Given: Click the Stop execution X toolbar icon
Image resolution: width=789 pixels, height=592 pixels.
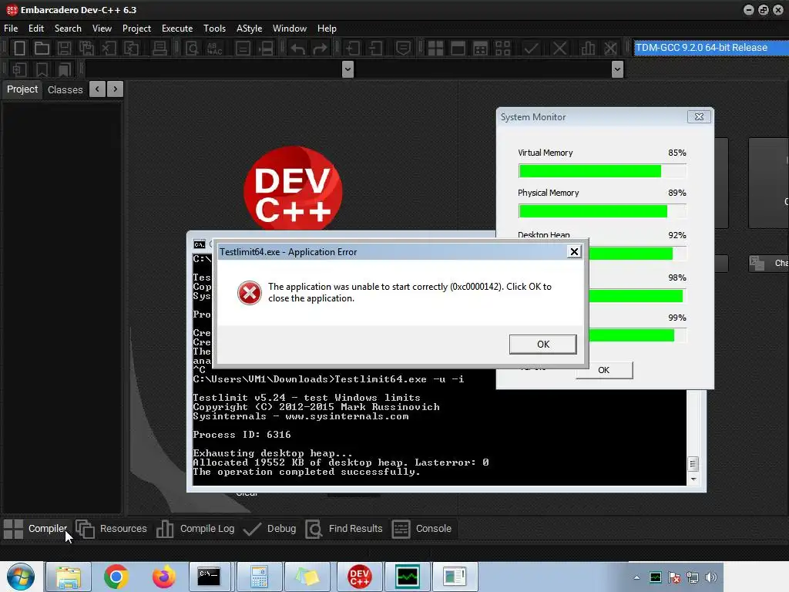Looking at the screenshot, I should (559, 49).
